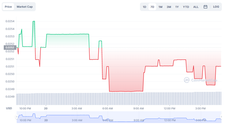Select the 1D time range
This screenshot has width=225, height=125.
tap(145, 7)
